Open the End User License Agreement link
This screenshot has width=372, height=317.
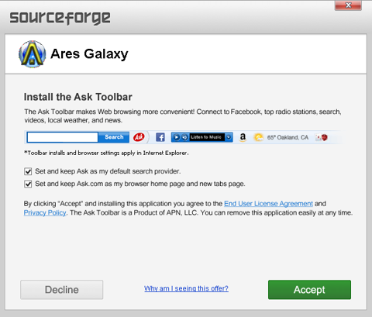[268, 204]
